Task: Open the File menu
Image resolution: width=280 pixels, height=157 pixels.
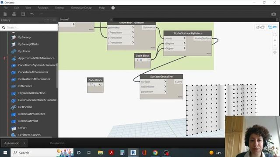Action: click(6, 8)
